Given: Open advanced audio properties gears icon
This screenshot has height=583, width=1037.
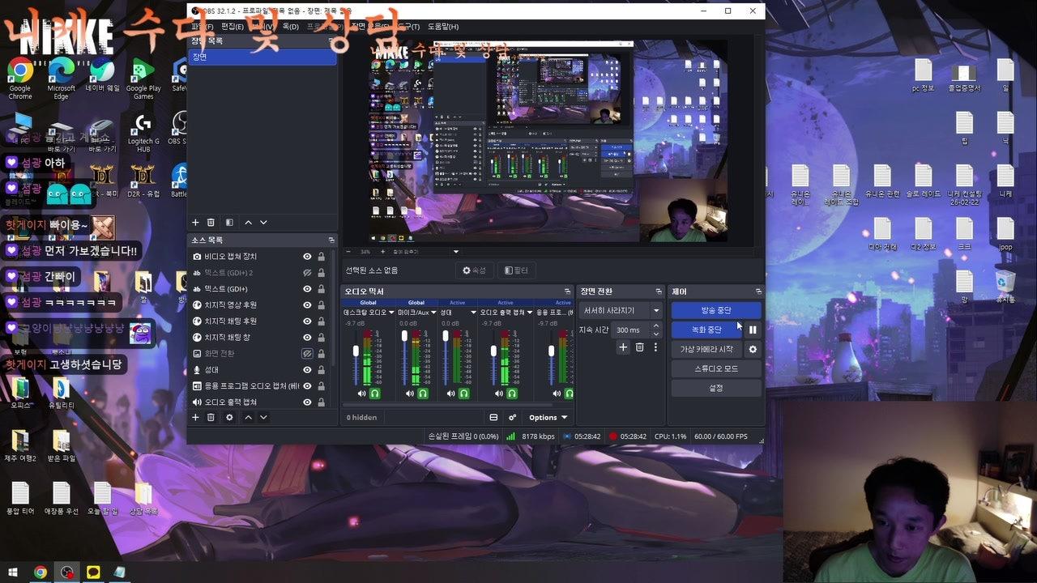Looking at the screenshot, I should tap(512, 418).
